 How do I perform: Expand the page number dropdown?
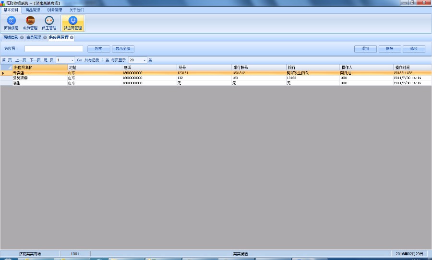click(x=72, y=60)
